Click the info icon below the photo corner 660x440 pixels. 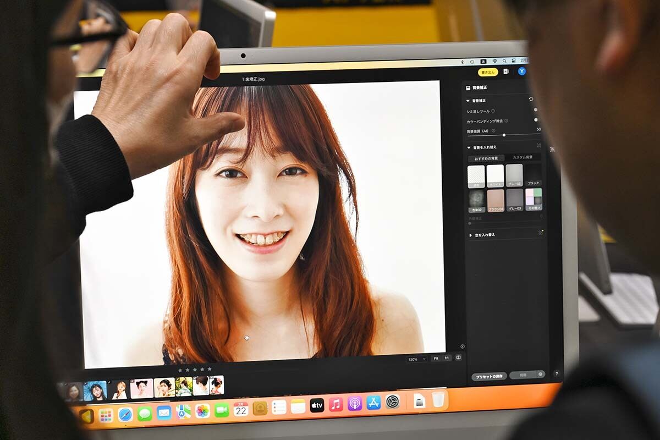[x=462, y=346]
